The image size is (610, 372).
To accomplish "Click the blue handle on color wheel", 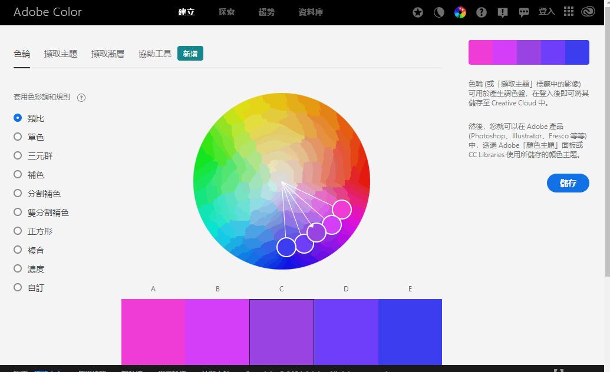I will pos(286,247).
